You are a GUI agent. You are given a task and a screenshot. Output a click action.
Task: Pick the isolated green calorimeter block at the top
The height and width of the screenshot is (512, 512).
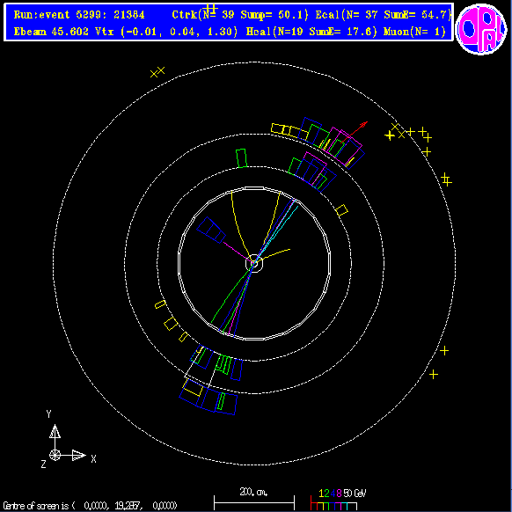click(x=241, y=158)
